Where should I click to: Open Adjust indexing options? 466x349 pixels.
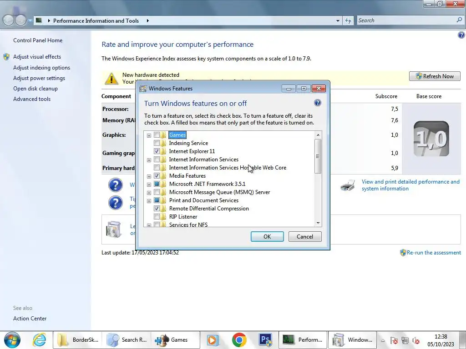point(41,68)
